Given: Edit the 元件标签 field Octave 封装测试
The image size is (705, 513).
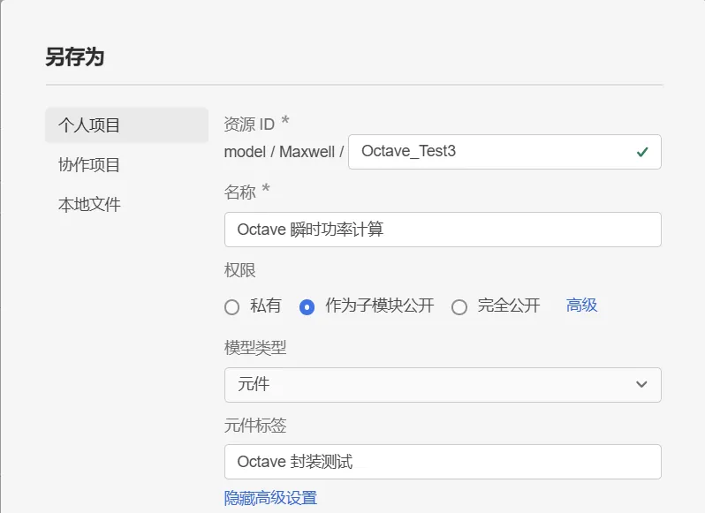Looking at the screenshot, I should point(443,462).
